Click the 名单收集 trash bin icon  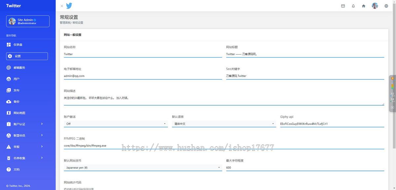(9, 158)
